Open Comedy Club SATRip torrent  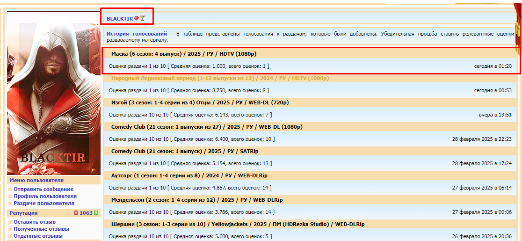click(x=185, y=151)
